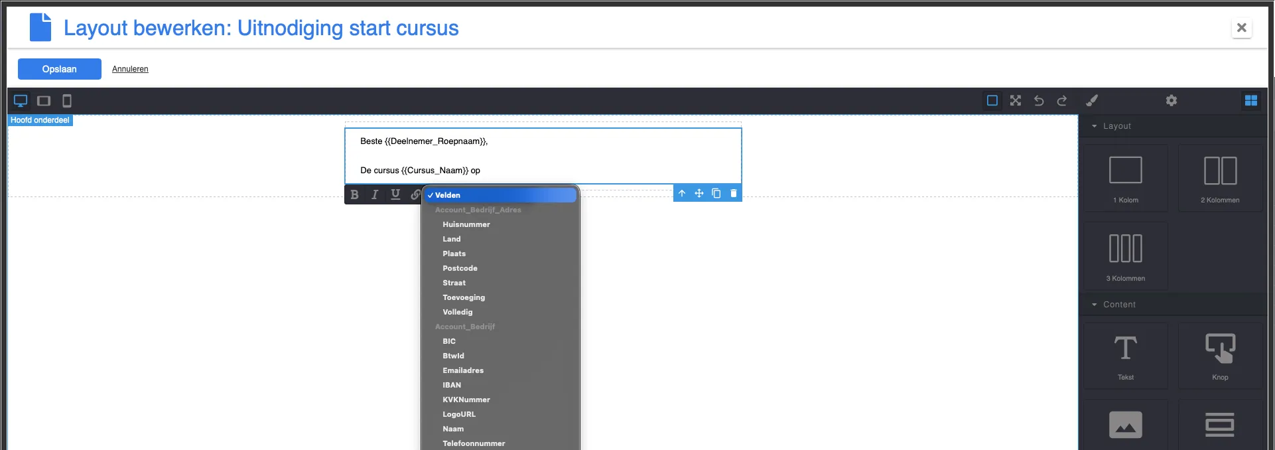The height and width of the screenshot is (450, 1275).
Task: Insert a link in the text
Action: coord(415,194)
